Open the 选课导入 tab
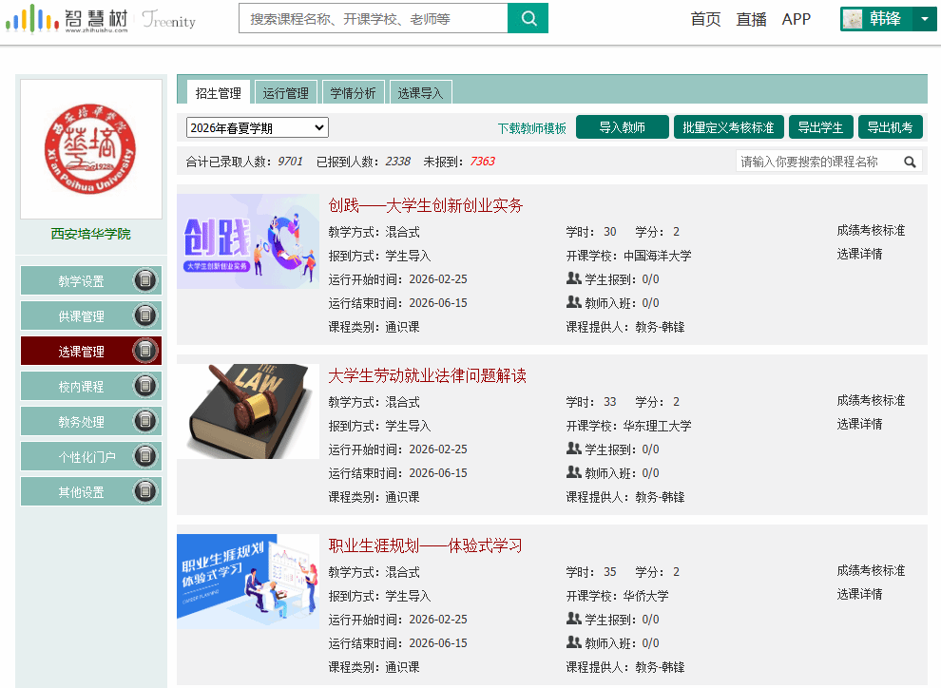Image resolution: width=941 pixels, height=688 pixels. click(x=420, y=93)
